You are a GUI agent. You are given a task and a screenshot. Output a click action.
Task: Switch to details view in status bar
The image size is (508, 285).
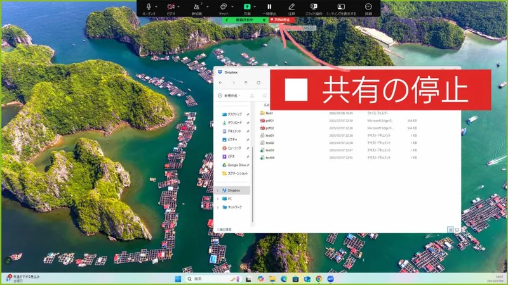450,229
